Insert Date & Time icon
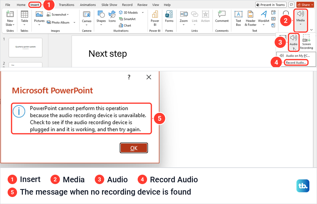This screenshot has height=204, width=317. click(x=273, y=13)
